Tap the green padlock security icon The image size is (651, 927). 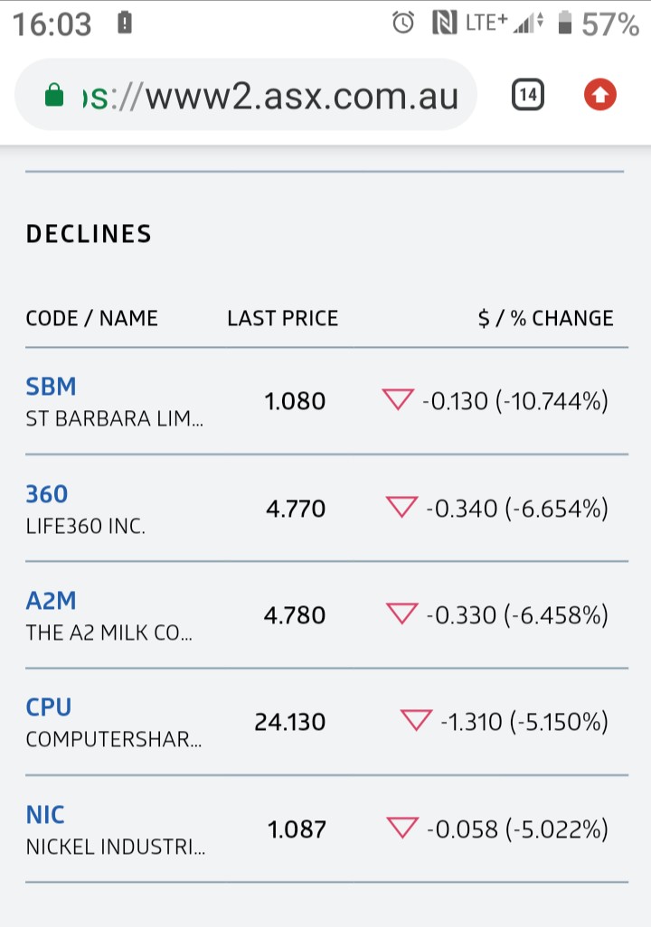[x=54, y=96]
